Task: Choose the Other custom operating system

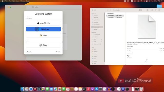Action: tap(43, 45)
